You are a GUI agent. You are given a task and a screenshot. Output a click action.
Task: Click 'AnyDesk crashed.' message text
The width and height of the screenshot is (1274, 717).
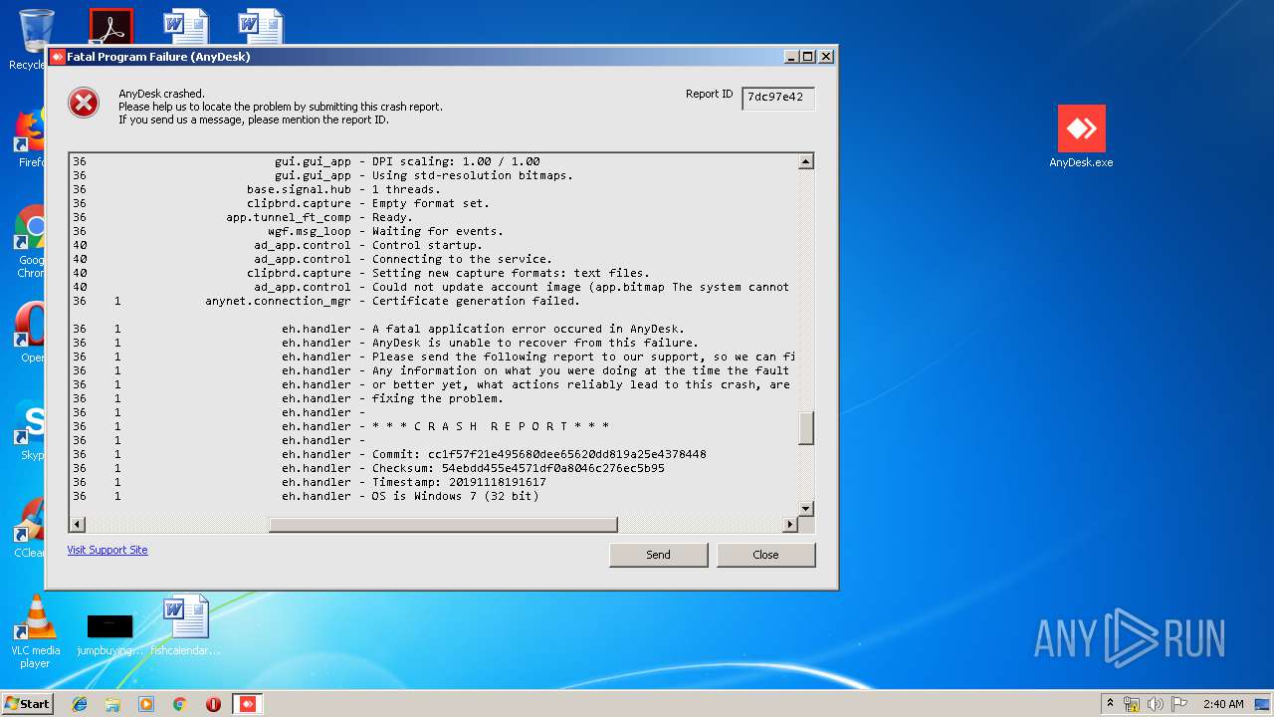point(161,94)
